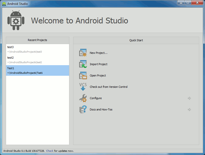Open the Docs and How-Tos label

101,109
